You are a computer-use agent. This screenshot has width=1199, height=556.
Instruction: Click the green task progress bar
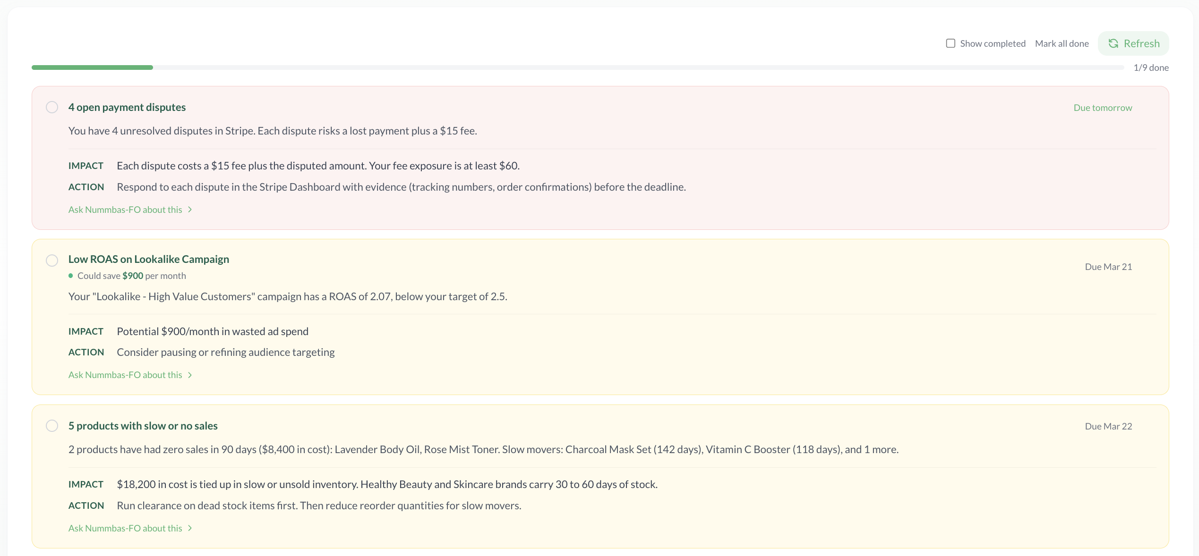[x=92, y=67]
